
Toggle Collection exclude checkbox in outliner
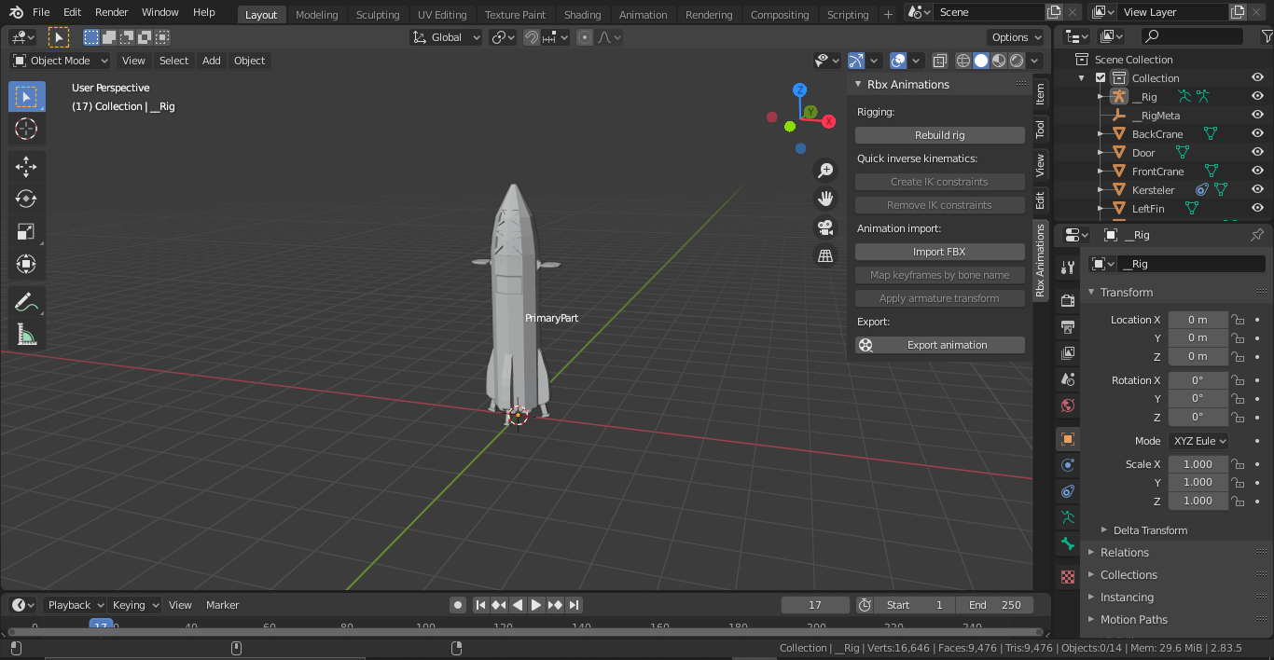pos(1101,78)
